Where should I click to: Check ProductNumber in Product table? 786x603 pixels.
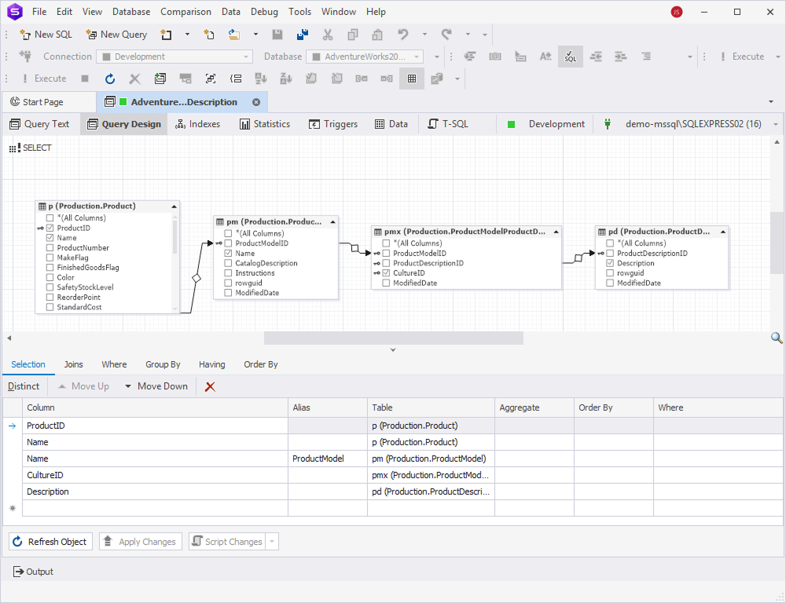pyautogui.click(x=50, y=247)
